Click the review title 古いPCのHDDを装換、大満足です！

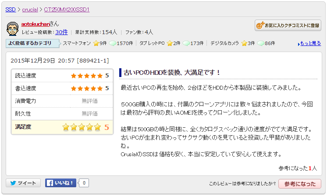pyautogui.click(x=172, y=73)
